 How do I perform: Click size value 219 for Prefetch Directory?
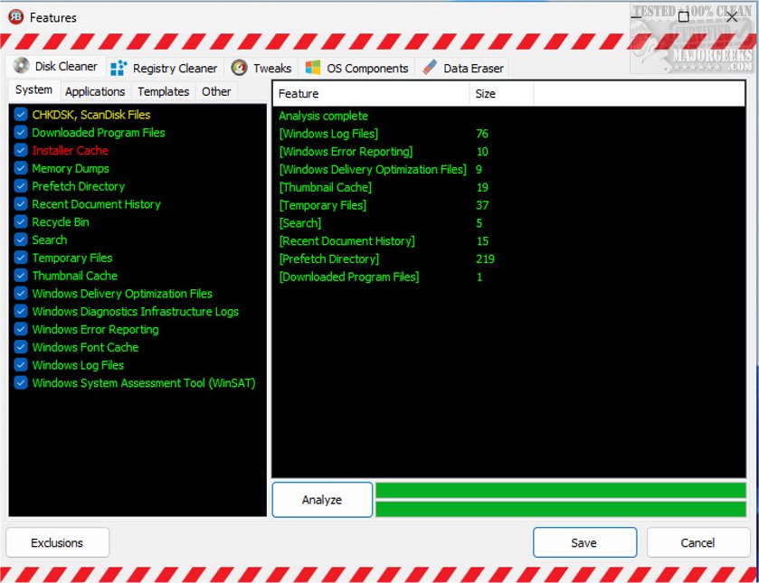click(x=485, y=259)
